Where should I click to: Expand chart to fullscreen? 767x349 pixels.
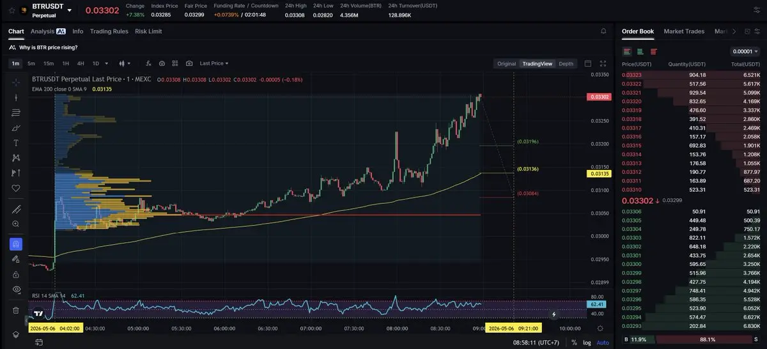pos(603,63)
